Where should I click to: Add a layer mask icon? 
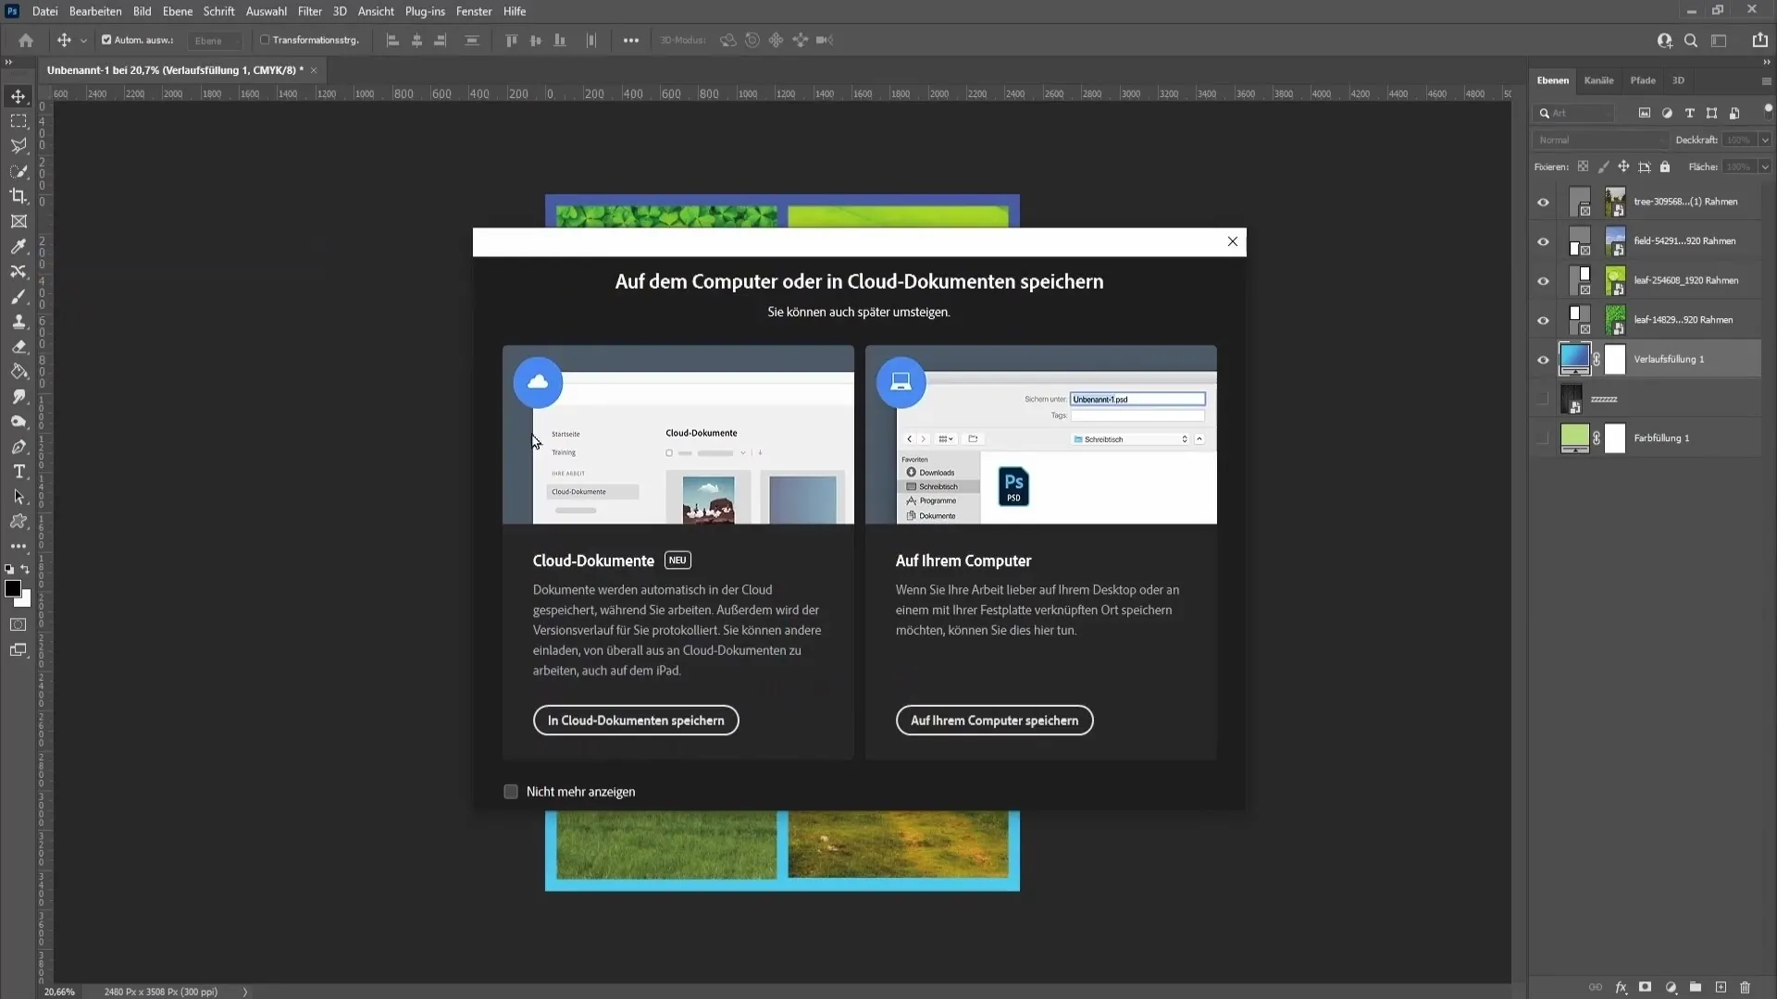point(1645,987)
